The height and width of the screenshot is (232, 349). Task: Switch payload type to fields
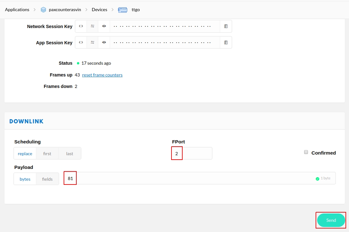[47, 179]
